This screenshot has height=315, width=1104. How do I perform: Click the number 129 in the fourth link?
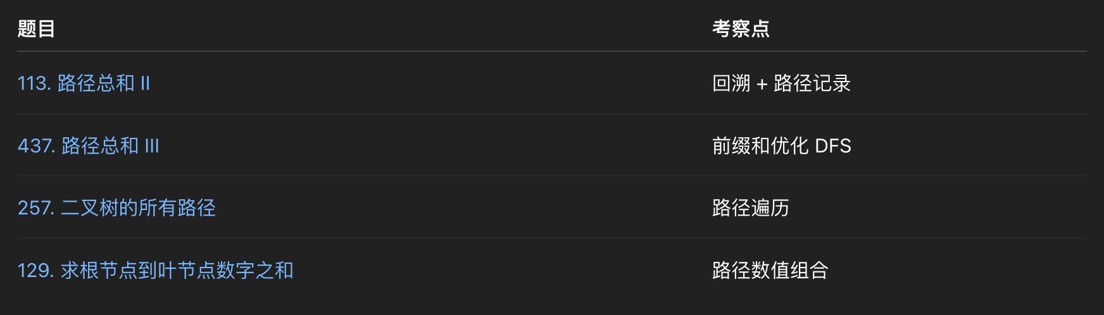35,270
